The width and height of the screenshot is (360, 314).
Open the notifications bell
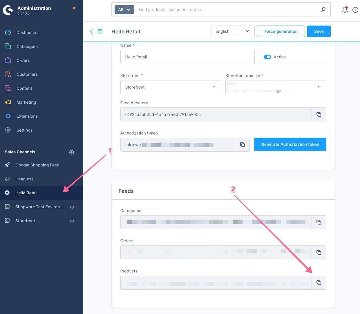[x=345, y=10]
